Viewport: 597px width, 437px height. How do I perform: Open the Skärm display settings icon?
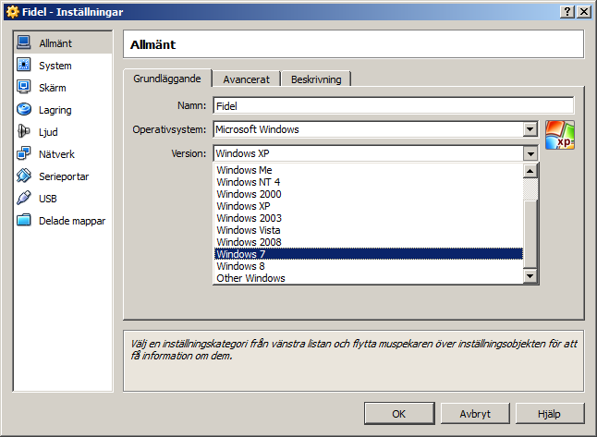click(x=24, y=88)
